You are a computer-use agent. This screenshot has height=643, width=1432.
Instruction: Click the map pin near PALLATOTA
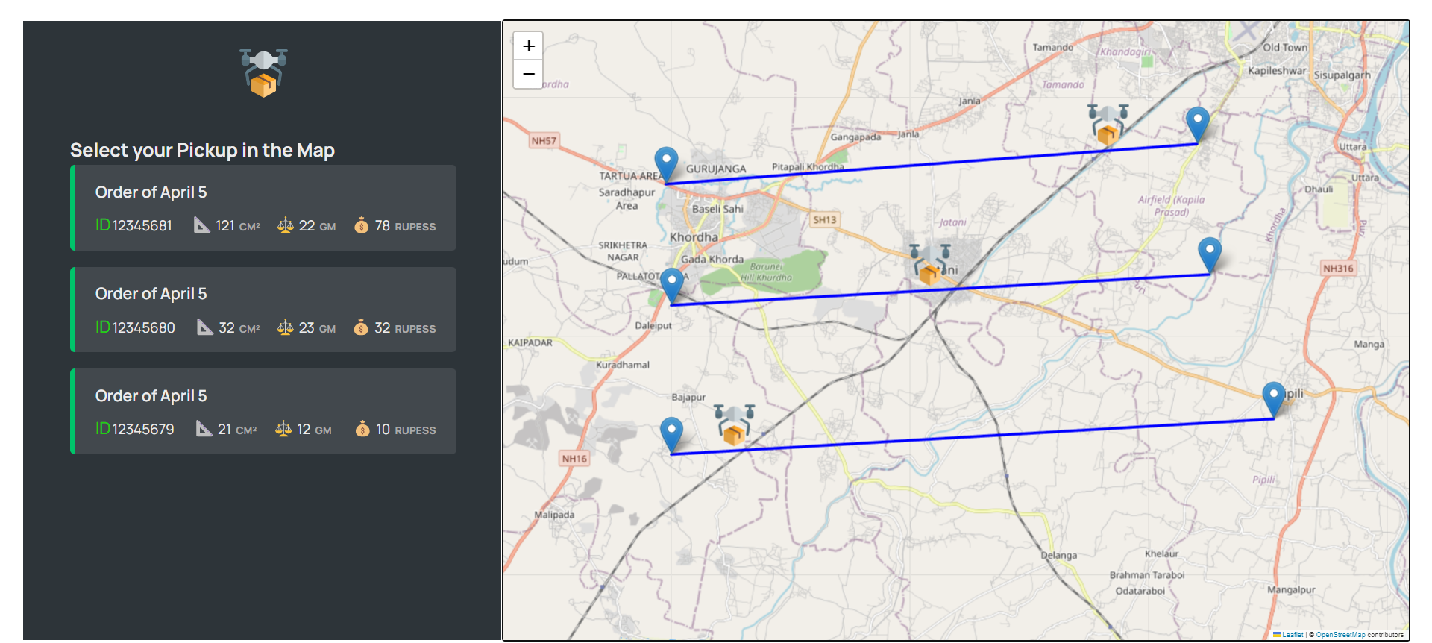coord(672,286)
